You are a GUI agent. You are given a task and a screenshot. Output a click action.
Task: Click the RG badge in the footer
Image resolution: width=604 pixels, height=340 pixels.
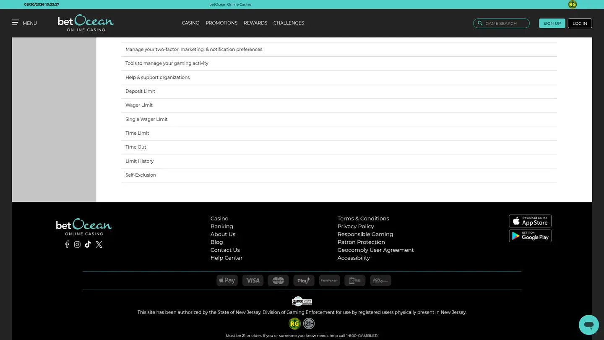click(x=295, y=324)
